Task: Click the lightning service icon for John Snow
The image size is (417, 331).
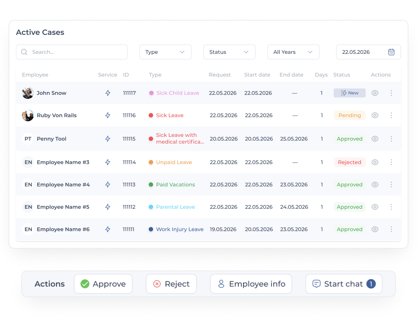Action: coord(108,93)
